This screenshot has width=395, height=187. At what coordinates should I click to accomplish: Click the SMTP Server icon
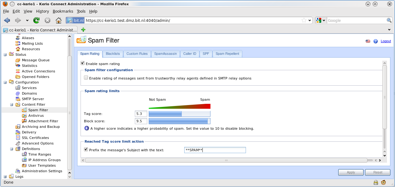pos(18,99)
